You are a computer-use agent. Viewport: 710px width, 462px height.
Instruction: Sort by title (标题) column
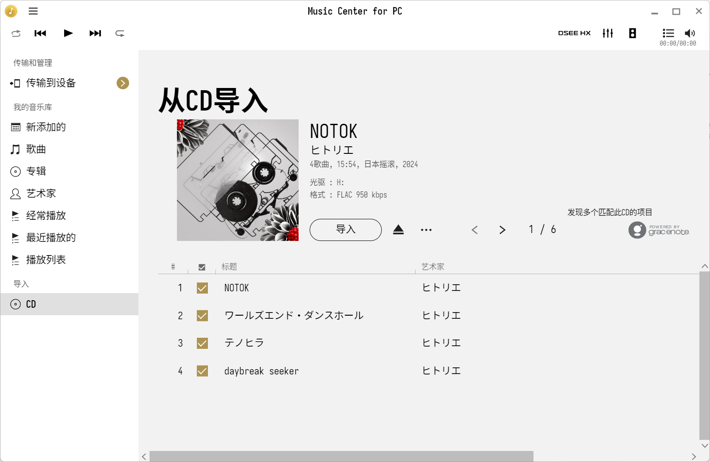click(x=229, y=267)
